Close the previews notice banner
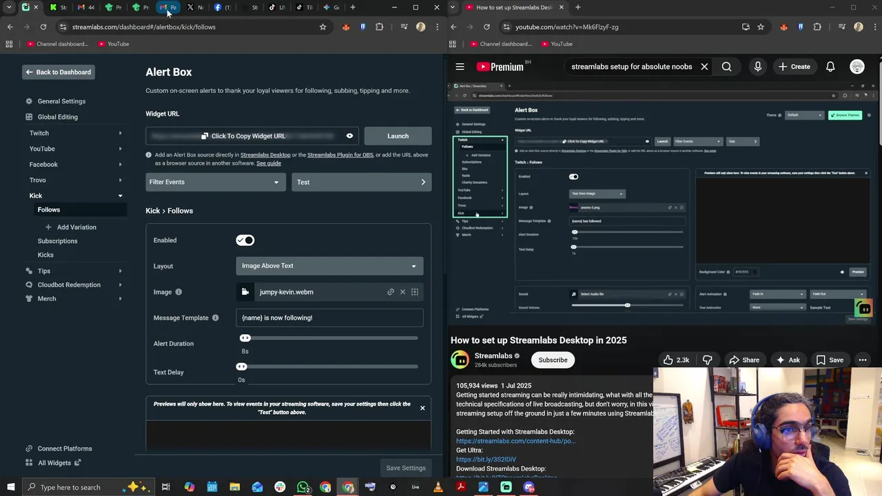Viewport: 882px width, 496px height. (422, 408)
